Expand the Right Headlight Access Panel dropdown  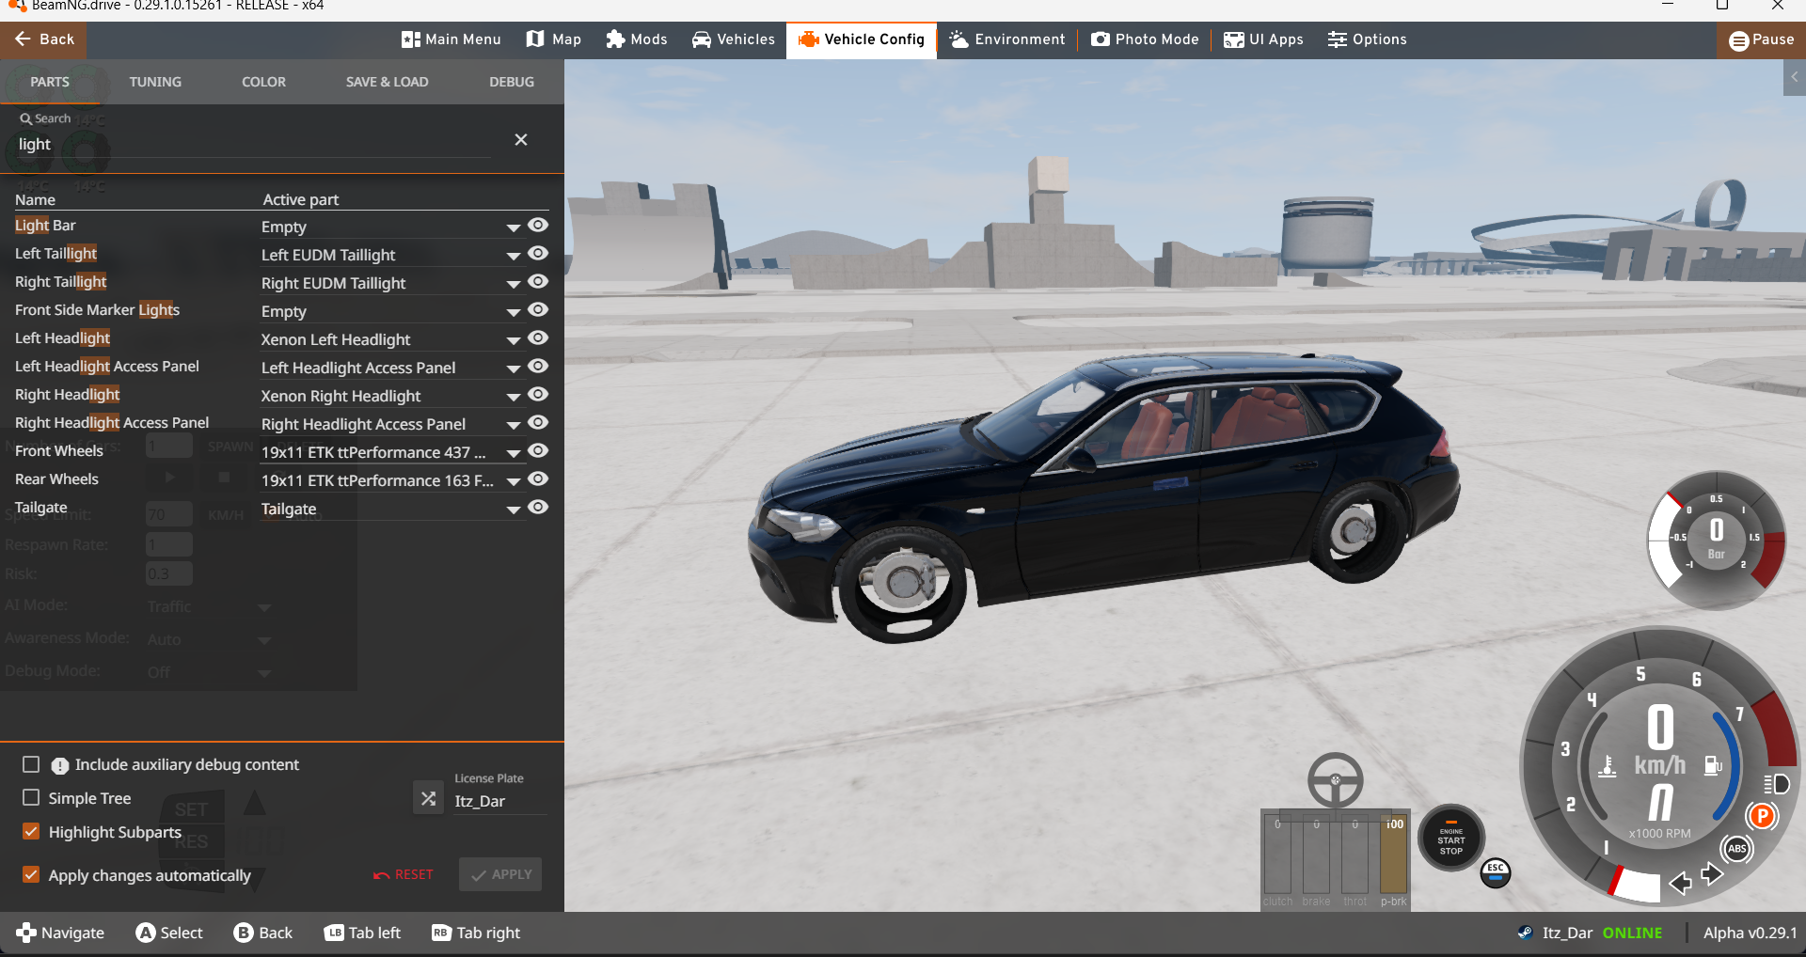[514, 425]
